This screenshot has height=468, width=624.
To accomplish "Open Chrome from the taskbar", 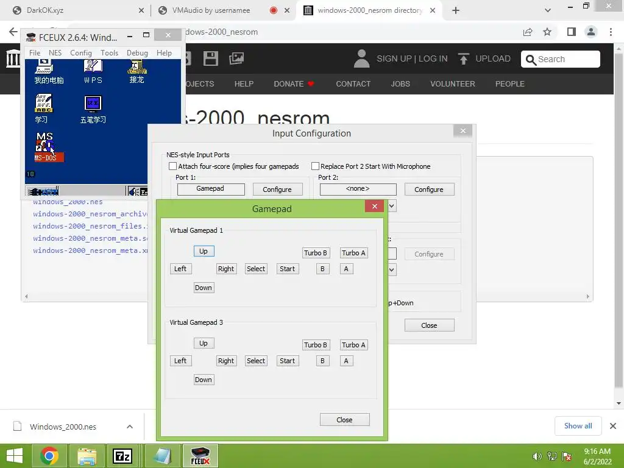I will click(49, 456).
